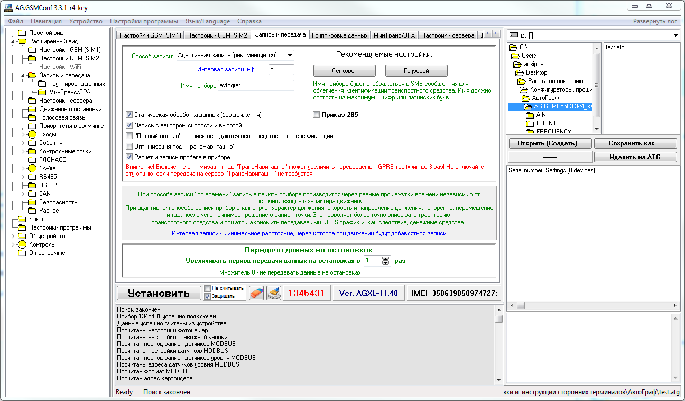Expand the CAN tree node

click(x=23, y=194)
